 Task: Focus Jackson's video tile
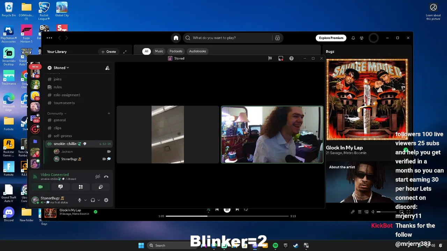(x=168, y=135)
